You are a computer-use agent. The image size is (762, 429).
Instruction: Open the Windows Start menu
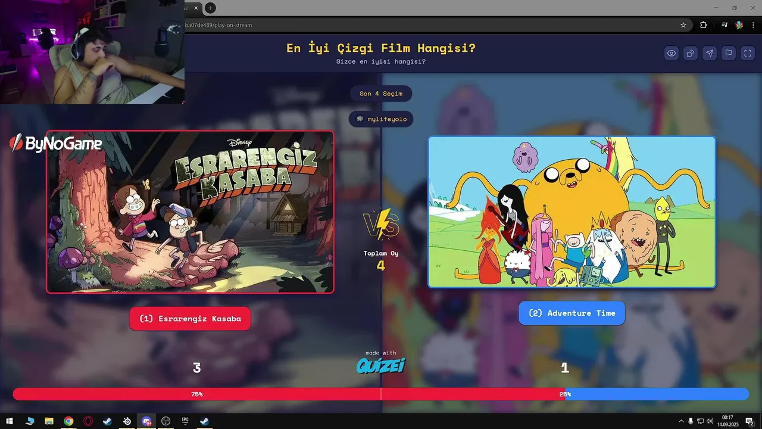(10, 421)
